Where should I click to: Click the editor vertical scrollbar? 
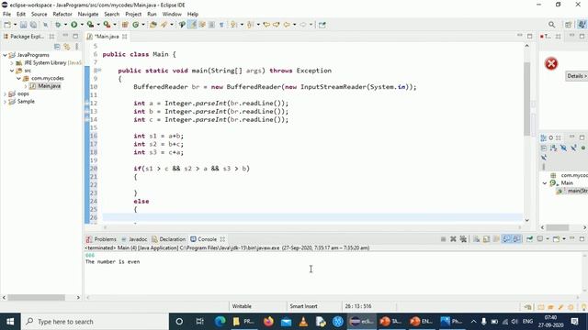526,99
